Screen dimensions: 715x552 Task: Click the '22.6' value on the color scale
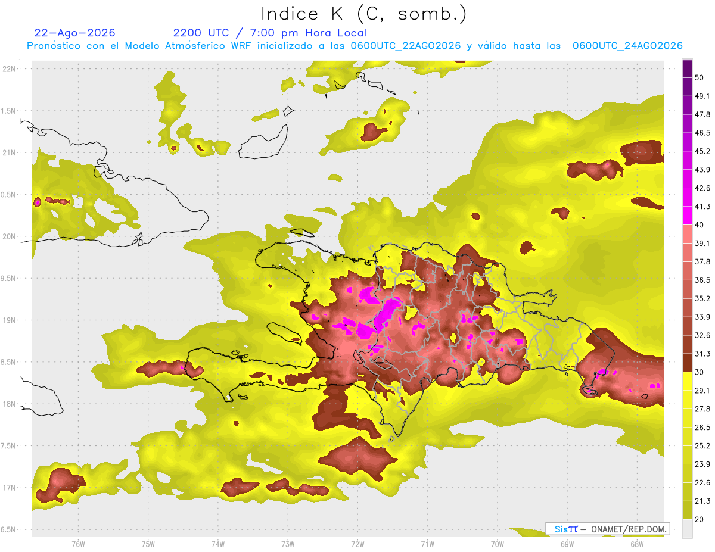pyautogui.click(x=702, y=483)
